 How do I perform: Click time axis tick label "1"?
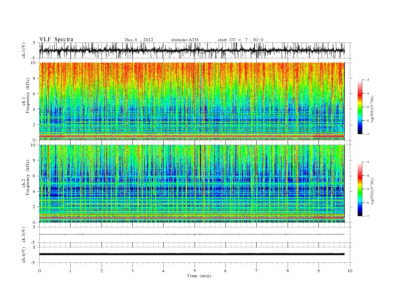point(70,271)
